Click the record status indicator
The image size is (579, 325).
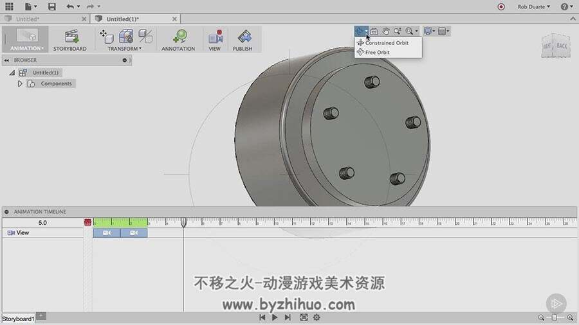501,6
